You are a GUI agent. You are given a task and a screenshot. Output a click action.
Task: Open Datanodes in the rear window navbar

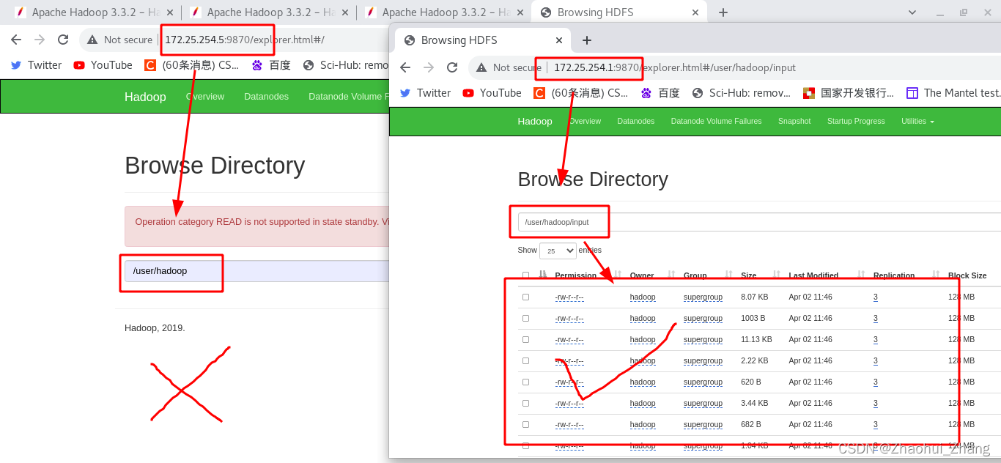266,96
